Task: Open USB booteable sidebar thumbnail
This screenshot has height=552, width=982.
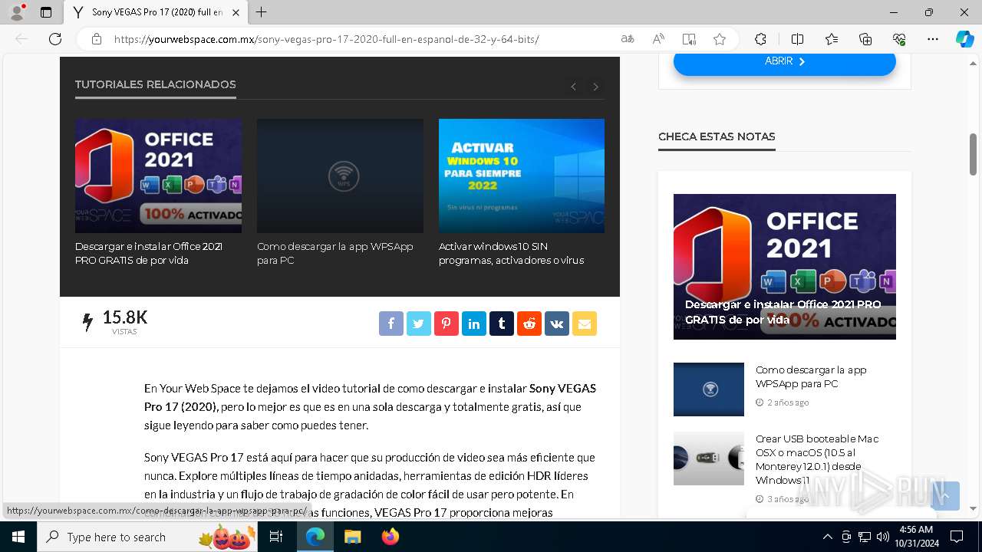Action: pos(709,458)
